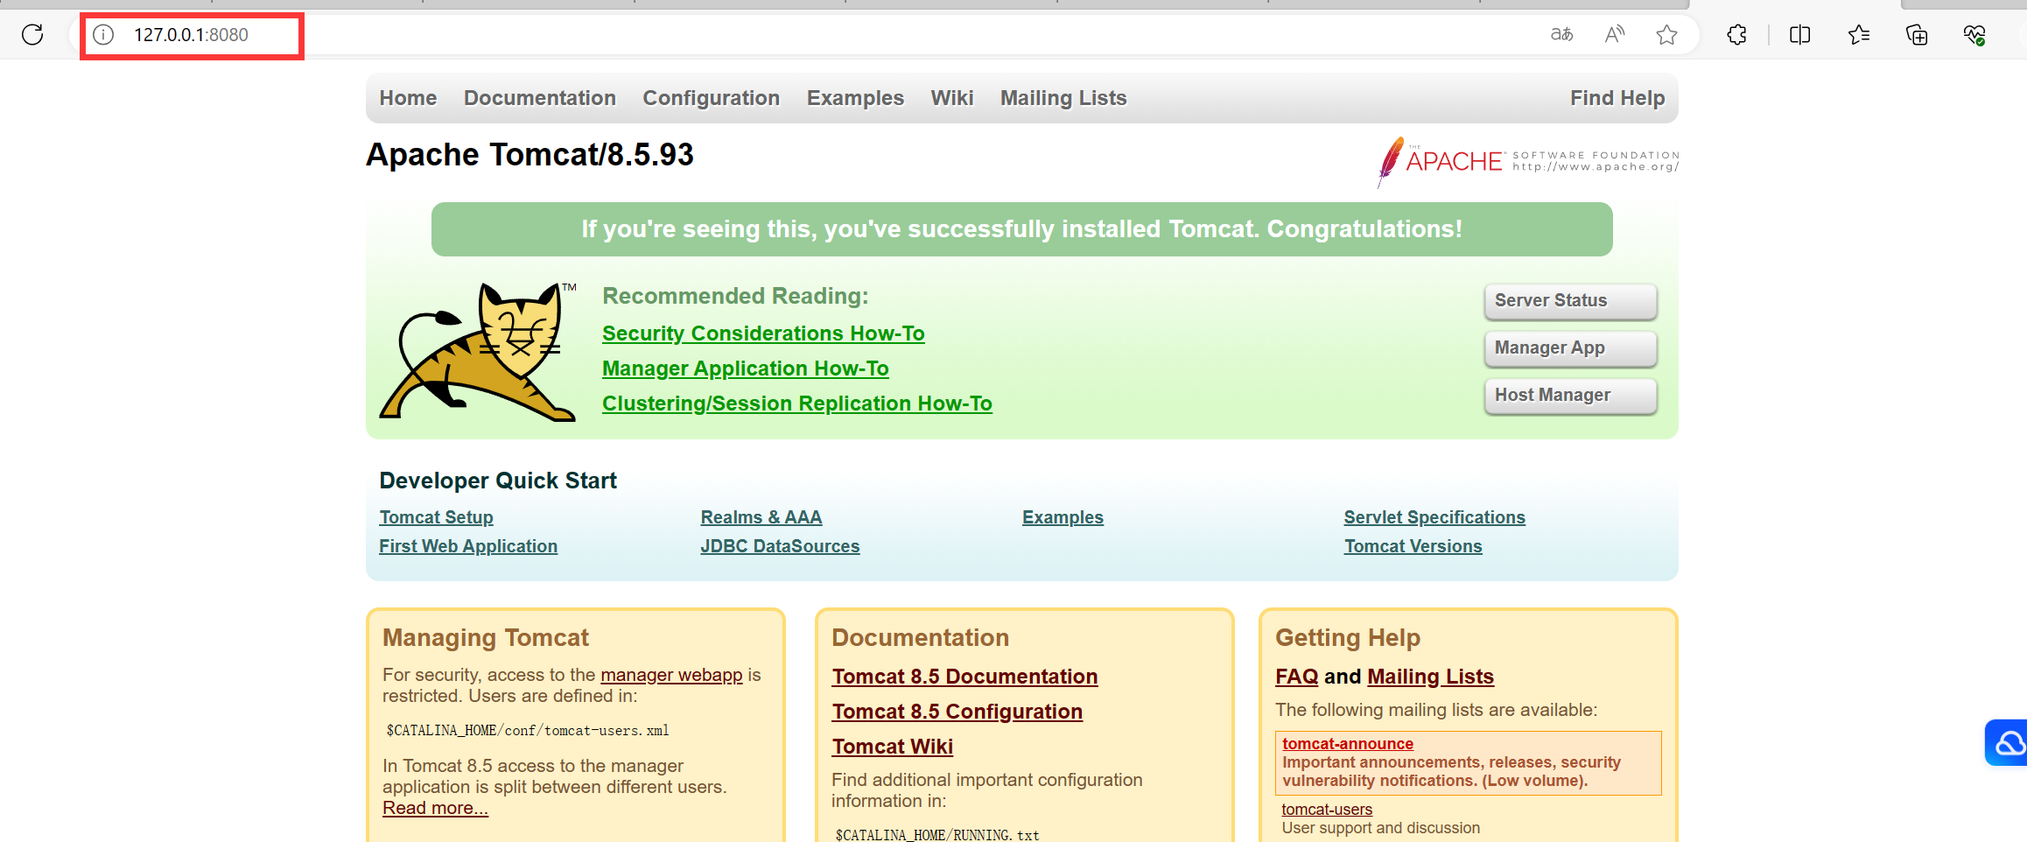Open the tomcat-announce mailing list link

(x=1347, y=744)
